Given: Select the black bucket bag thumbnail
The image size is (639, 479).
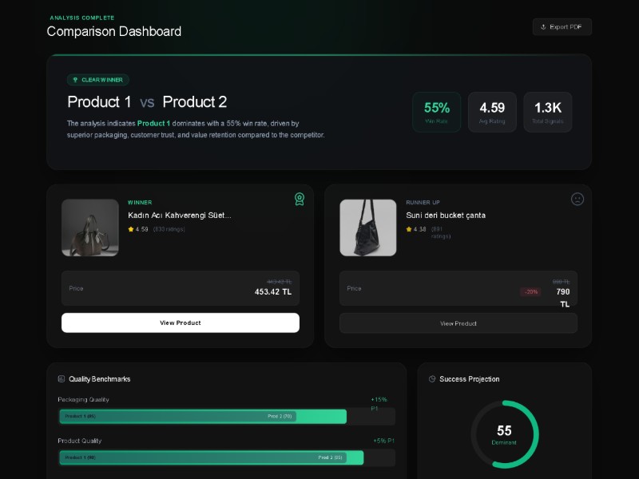Looking at the screenshot, I should 368,228.
